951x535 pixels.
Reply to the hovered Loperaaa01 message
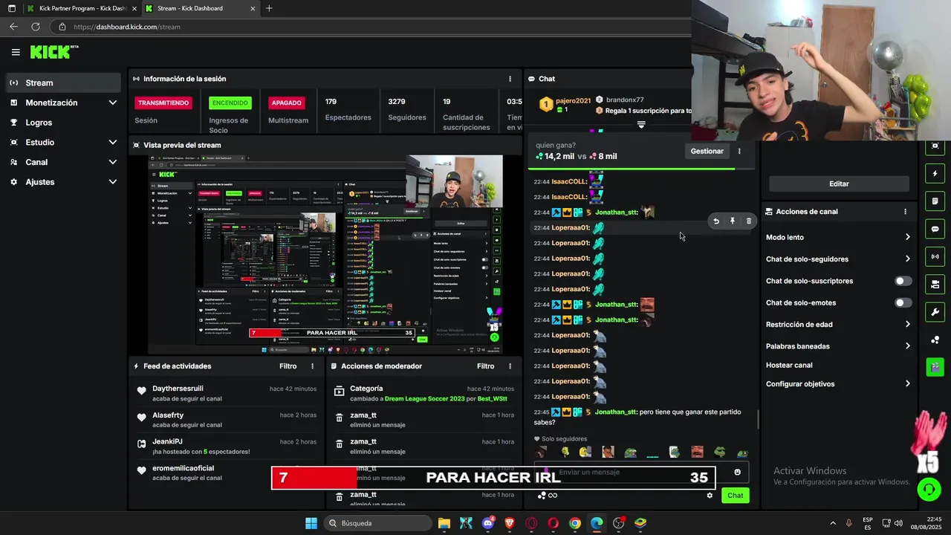pyautogui.click(x=716, y=221)
